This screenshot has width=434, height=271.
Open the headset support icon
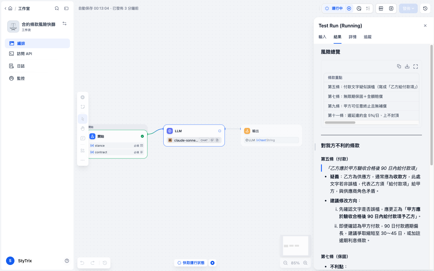tap(57, 8)
